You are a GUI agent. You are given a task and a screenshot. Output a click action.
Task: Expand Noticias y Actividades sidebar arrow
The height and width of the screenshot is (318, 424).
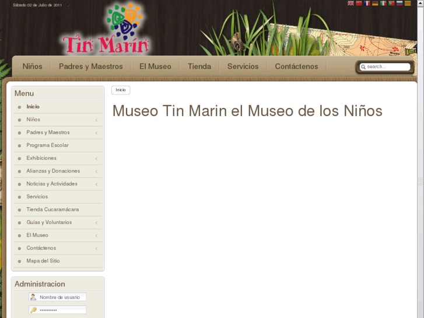click(x=97, y=184)
